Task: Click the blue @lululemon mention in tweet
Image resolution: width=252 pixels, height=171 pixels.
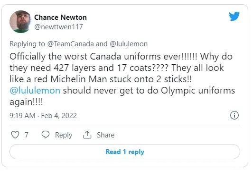Action: click(35, 90)
